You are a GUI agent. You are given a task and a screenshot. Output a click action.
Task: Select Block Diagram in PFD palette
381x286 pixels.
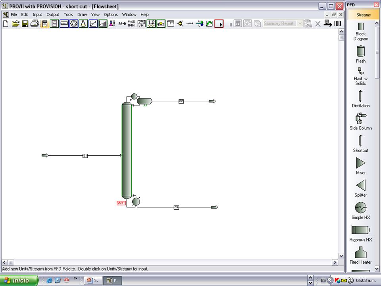point(361,32)
